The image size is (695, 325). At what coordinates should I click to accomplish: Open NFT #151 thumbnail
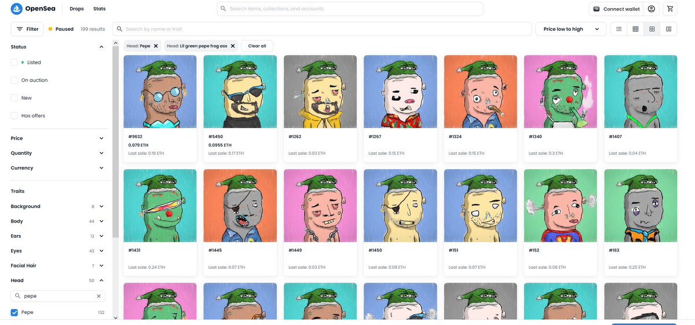pos(480,206)
